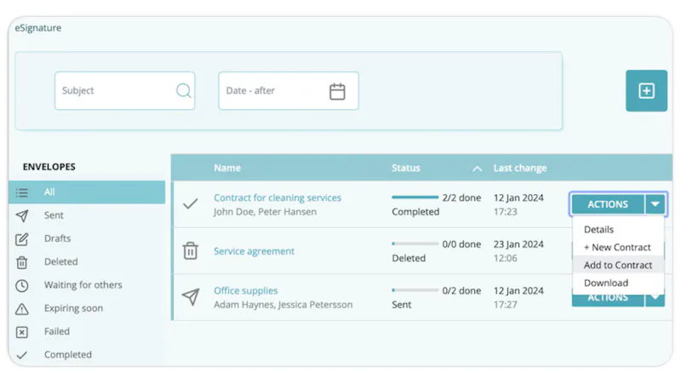681x383 pixels.
Task: Click the 23 Jan 2024 date cell
Action: pos(518,244)
